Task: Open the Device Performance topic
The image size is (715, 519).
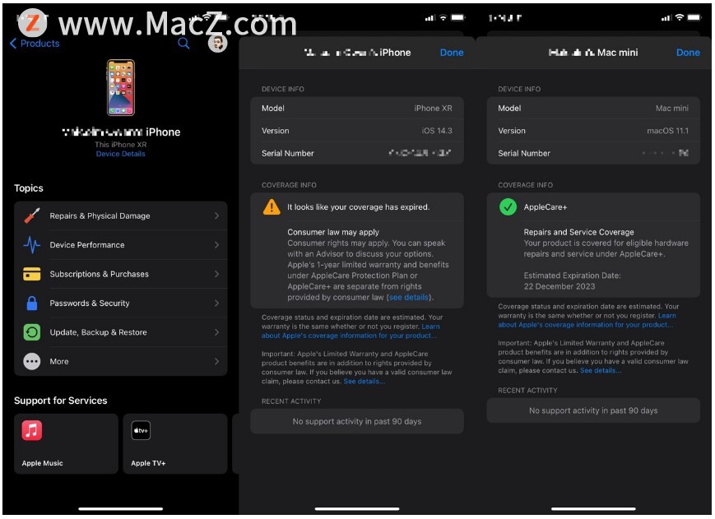Action: [x=121, y=244]
